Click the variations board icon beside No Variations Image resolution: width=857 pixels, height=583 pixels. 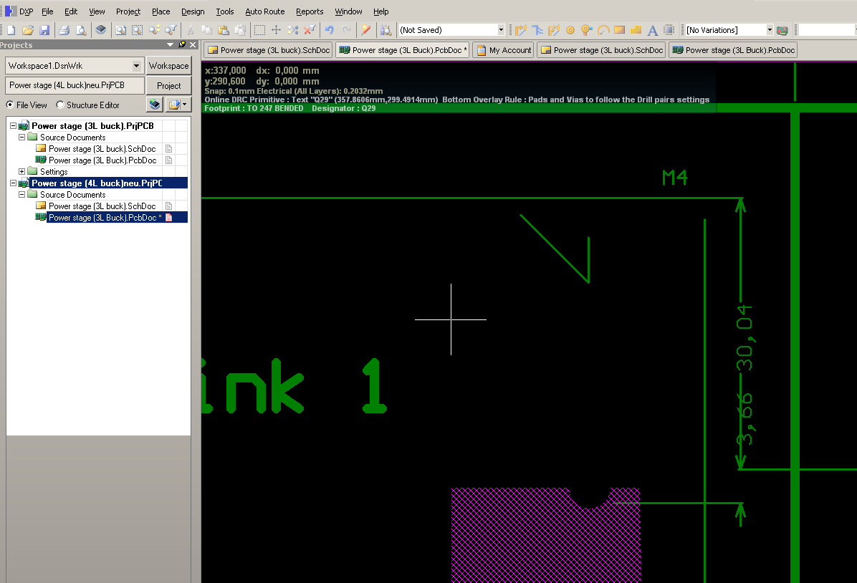[x=782, y=30]
